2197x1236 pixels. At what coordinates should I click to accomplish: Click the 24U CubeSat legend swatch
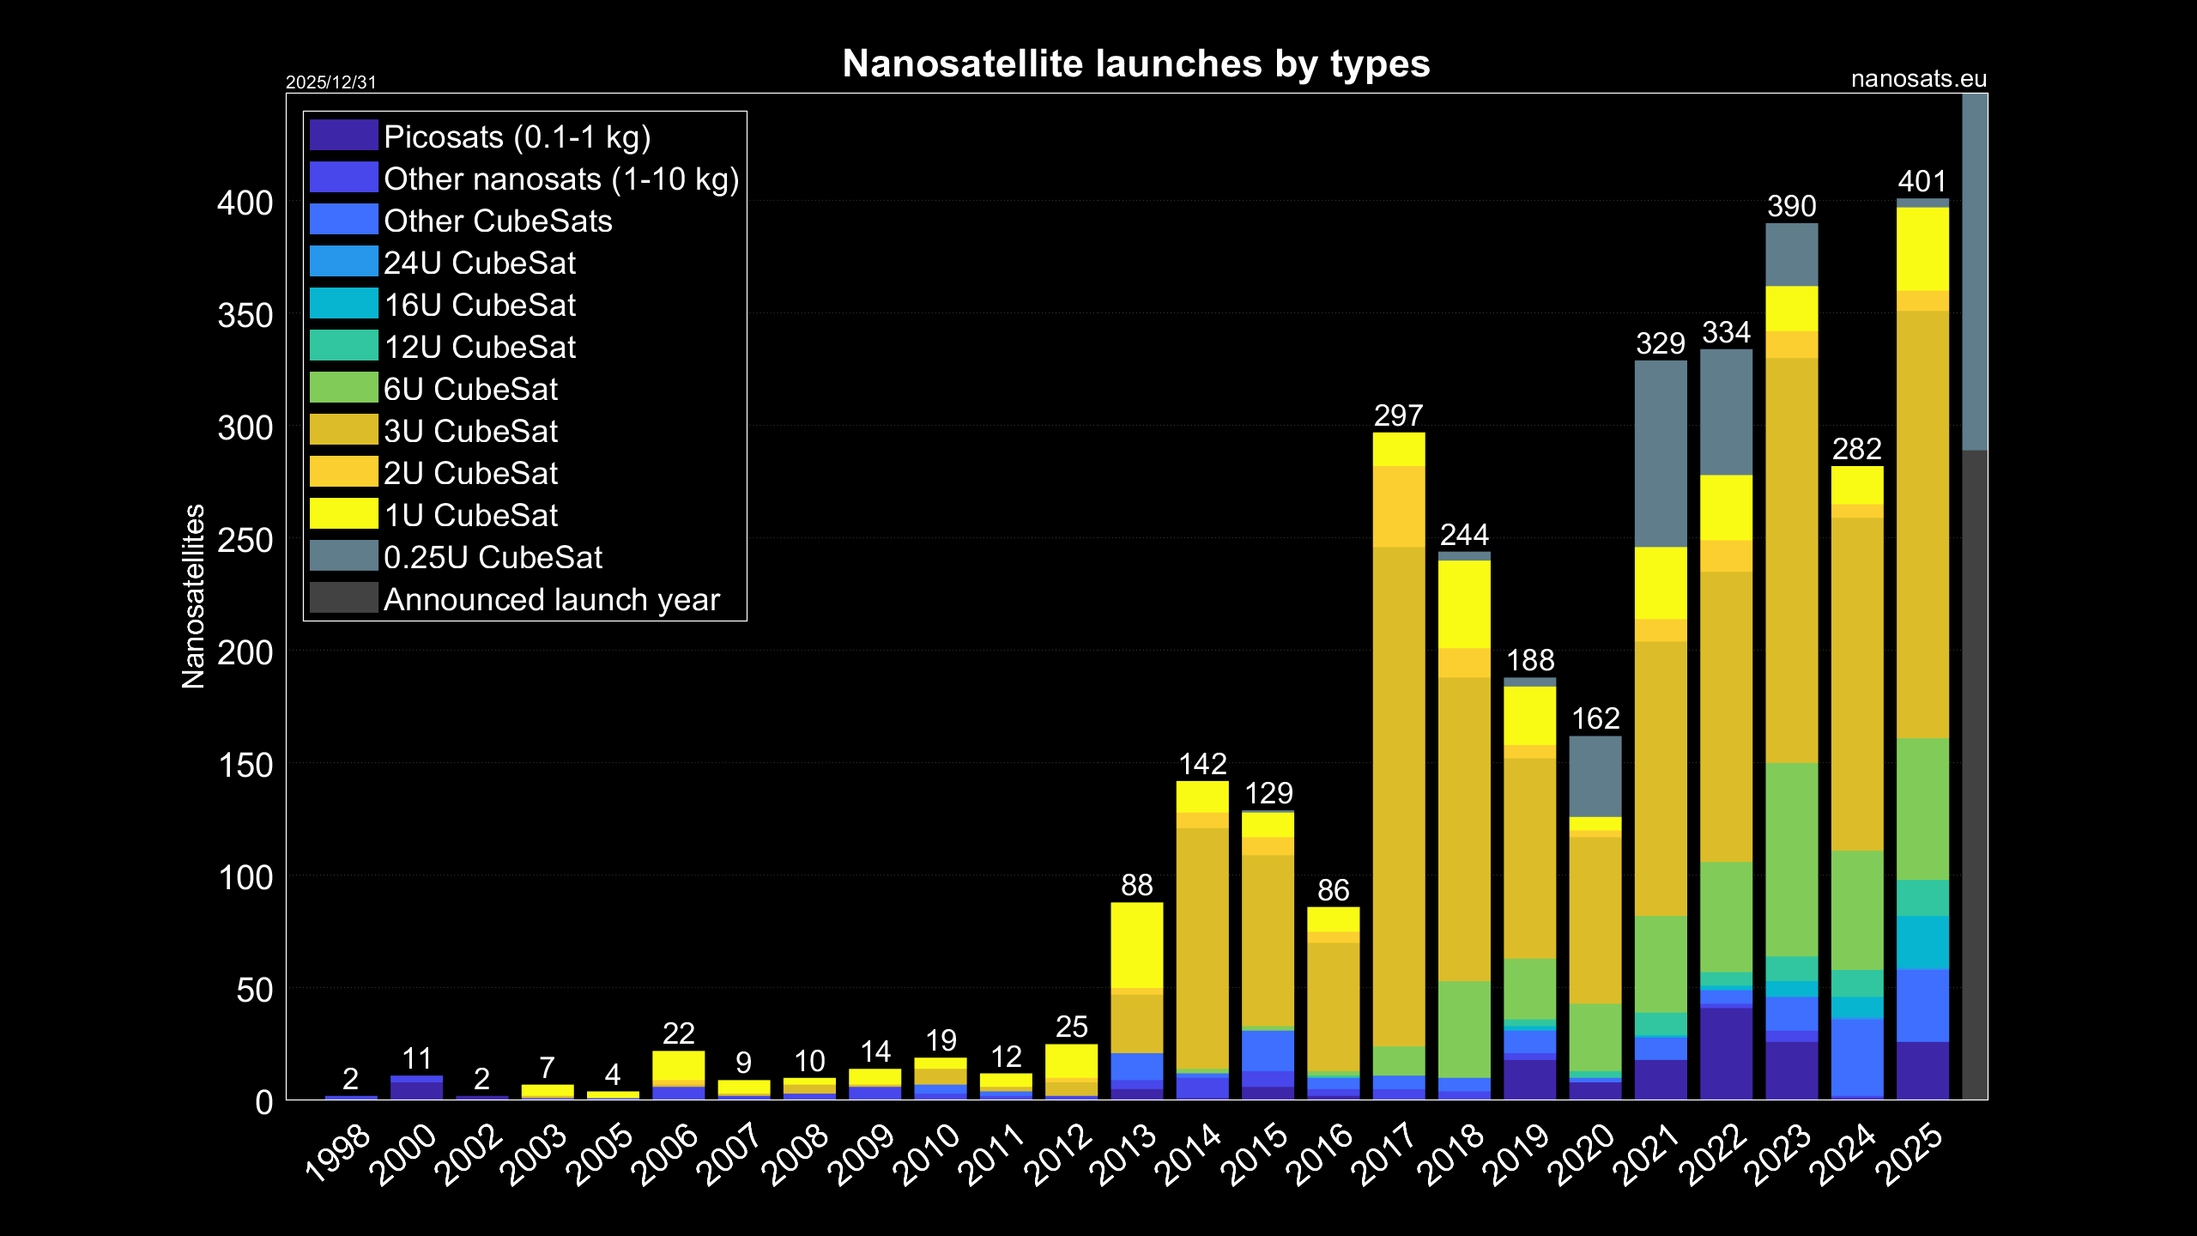click(343, 262)
